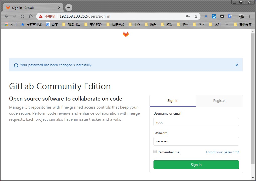Open the 学习 bookmark folder
The height and width of the screenshot is (181, 256).
point(199,24)
